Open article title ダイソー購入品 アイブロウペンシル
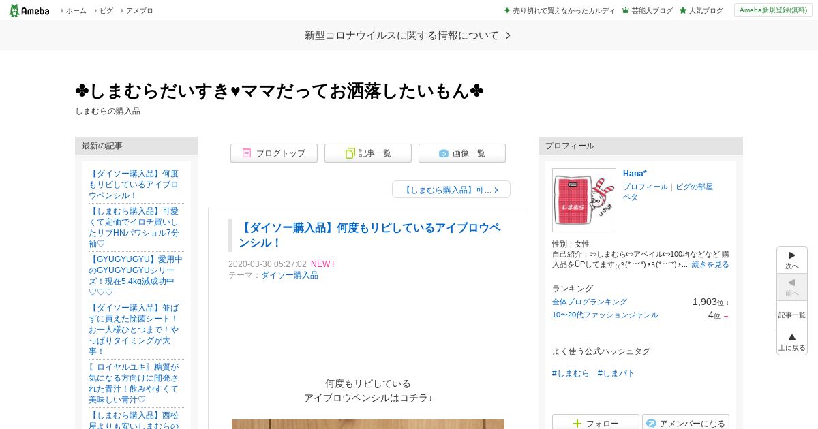This screenshot has height=429, width=818. tap(369, 236)
